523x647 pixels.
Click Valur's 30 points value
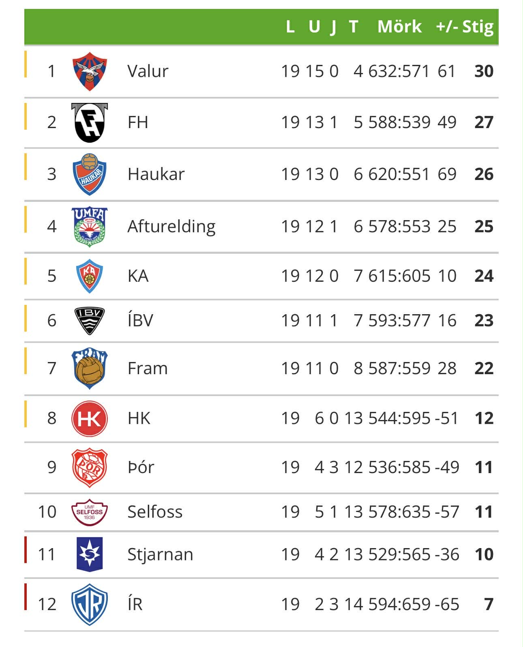(x=484, y=71)
